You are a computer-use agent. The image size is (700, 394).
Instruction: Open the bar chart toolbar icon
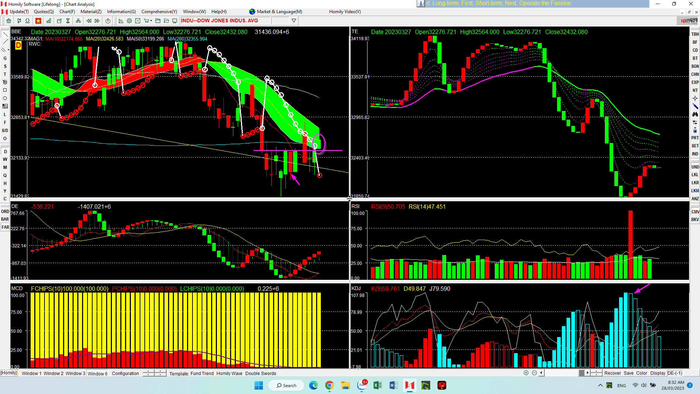48,21
